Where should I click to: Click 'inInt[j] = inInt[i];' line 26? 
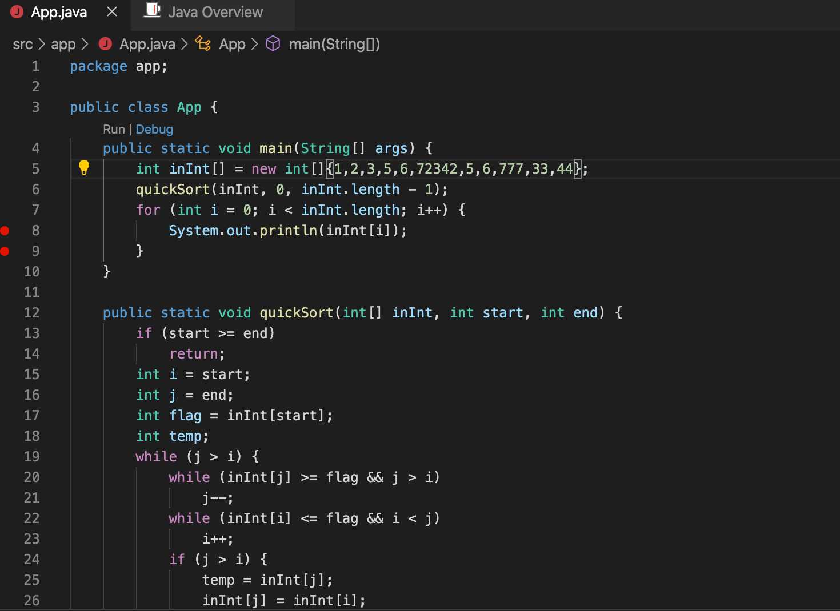pyautogui.click(x=284, y=601)
